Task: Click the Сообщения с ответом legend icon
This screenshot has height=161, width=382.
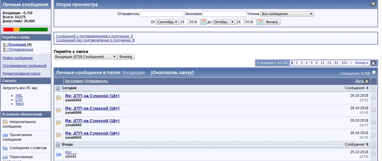Action: [5, 148]
